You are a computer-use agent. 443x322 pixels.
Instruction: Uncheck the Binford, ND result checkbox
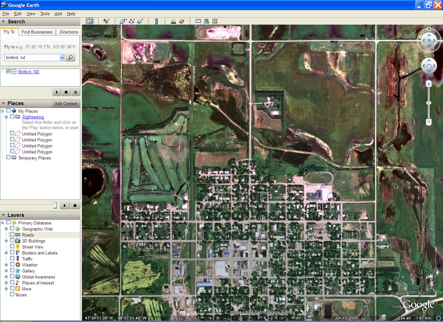(x=9, y=71)
